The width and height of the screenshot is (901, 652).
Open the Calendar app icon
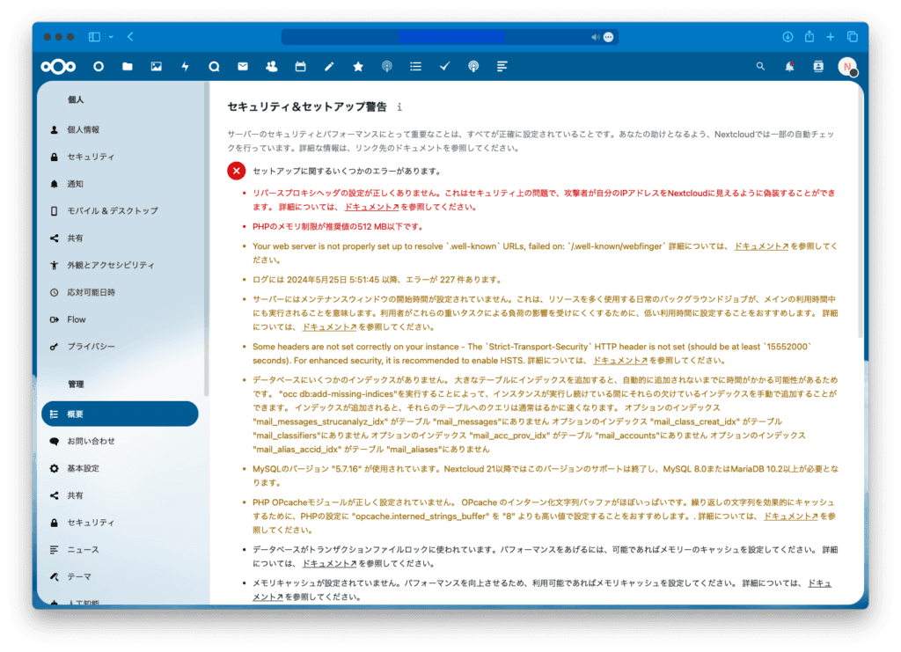(x=300, y=66)
